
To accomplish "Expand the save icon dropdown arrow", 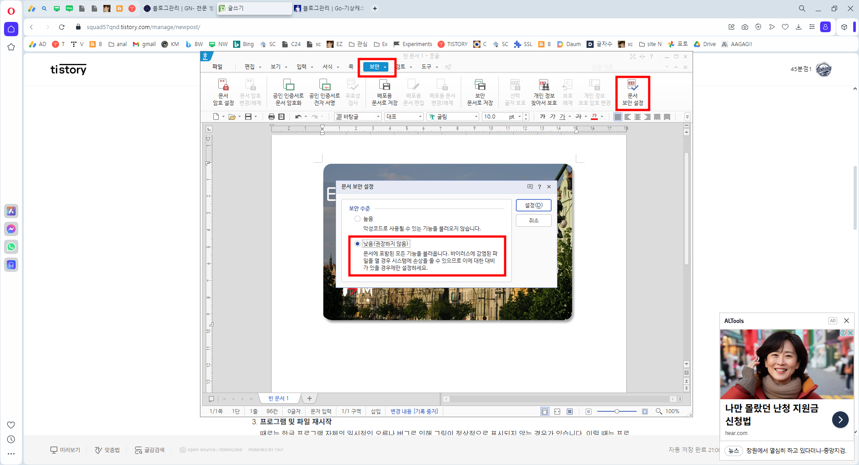I will (x=256, y=117).
